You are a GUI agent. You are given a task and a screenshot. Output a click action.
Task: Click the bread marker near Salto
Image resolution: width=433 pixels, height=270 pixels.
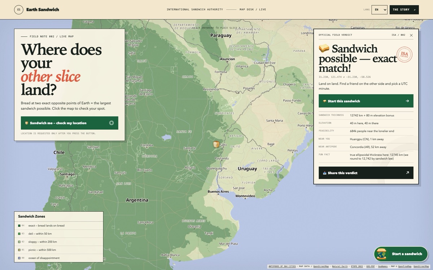click(216, 144)
